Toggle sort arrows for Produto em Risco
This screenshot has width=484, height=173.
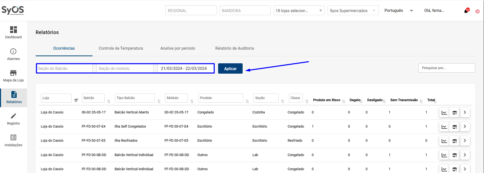[343, 101]
